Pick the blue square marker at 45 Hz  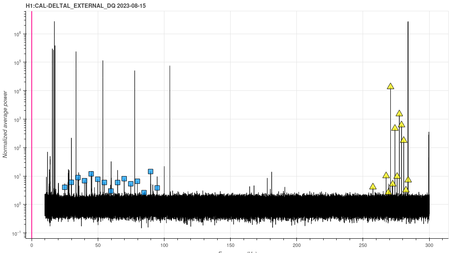(x=91, y=174)
